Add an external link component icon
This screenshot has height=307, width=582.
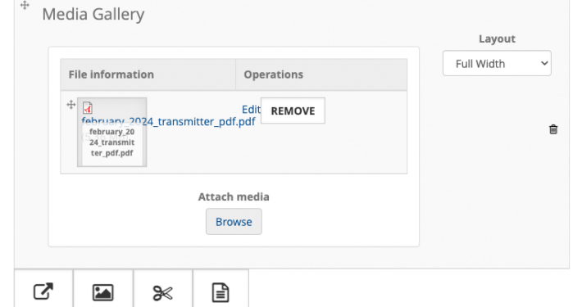(43, 291)
